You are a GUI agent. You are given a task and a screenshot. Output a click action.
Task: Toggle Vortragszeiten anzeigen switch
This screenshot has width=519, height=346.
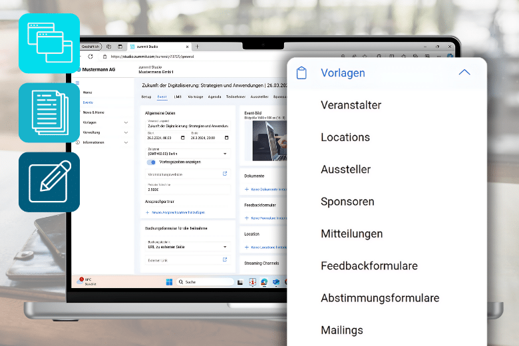[151, 162]
